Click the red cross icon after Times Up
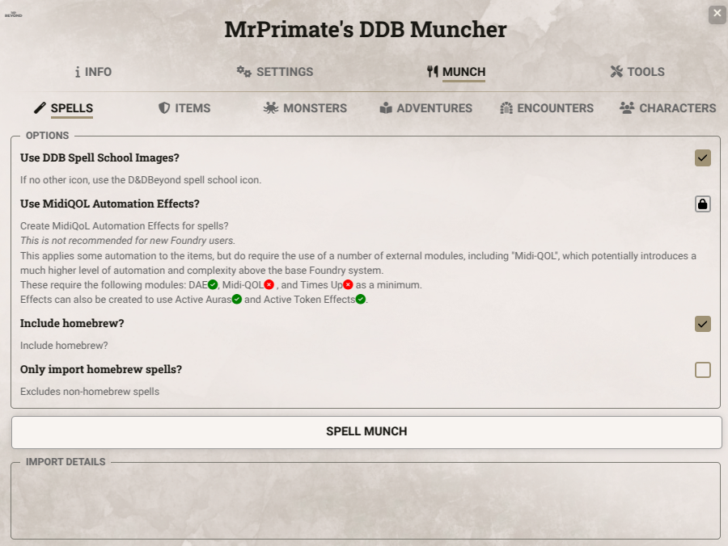Viewport: 728px width, 546px height. pyautogui.click(x=348, y=284)
